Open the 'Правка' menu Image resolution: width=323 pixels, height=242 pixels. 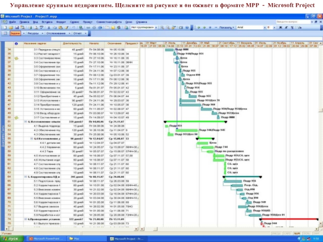pos(24,22)
